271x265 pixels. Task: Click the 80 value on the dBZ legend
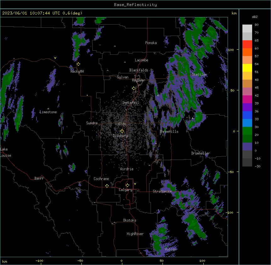tap(257, 25)
